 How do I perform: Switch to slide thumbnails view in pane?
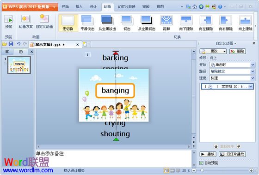[21, 52]
